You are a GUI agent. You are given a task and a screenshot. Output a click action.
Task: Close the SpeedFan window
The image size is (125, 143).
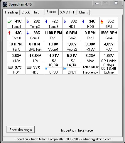tap(116, 3)
